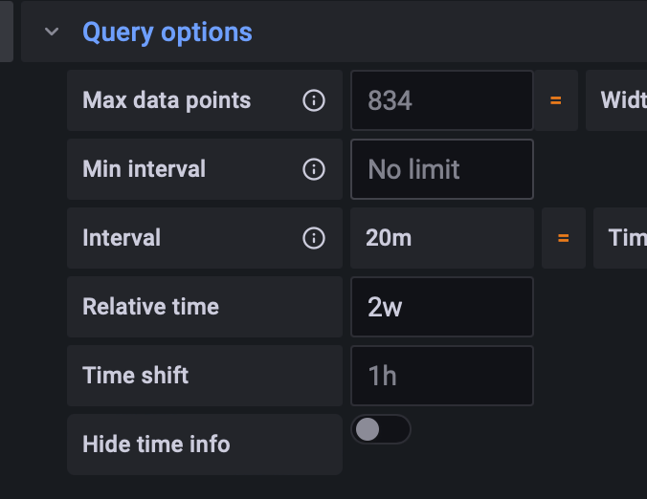The image size is (647, 499).
Task: Show info tooltip for Min interval
Action: click(x=313, y=169)
